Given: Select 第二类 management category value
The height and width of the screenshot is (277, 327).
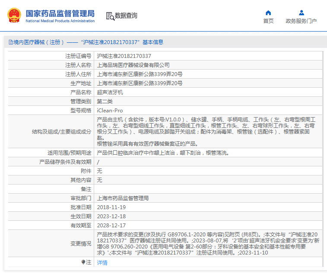Looking at the screenshot, I should [x=105, y=102].
